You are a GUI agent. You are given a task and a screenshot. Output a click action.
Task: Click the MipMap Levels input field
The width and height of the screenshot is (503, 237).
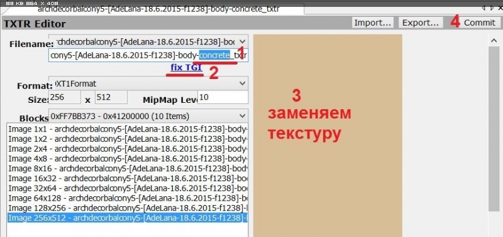click(223, 97)
